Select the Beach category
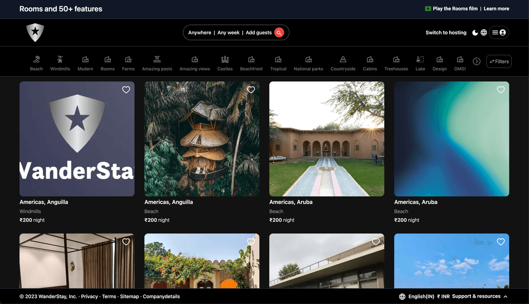The width and height of the screenshot is (529, 304). tap(36, 63)
